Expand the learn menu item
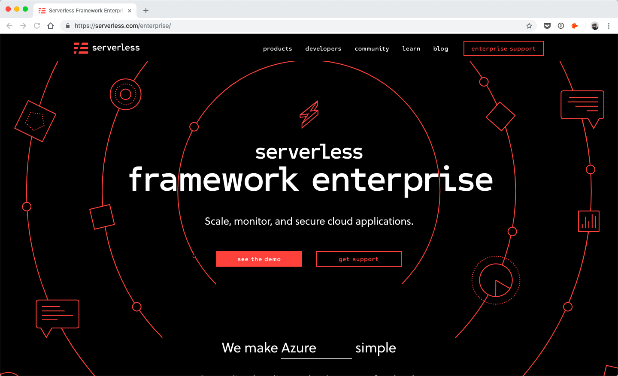This screenshot has width=618, height=376. (x=411, y=49)
